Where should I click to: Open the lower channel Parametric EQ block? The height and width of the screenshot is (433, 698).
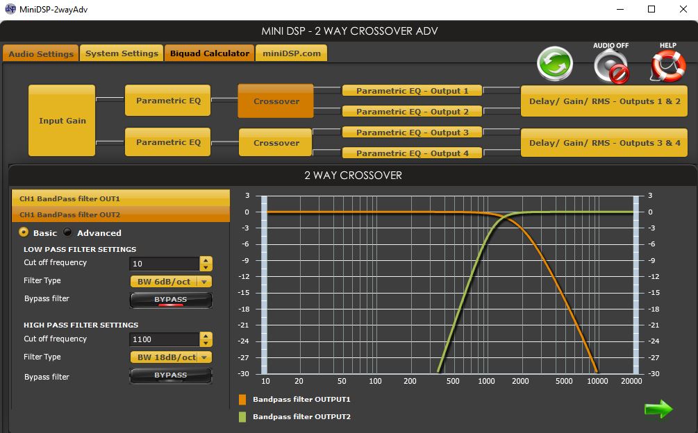point(168,142)
